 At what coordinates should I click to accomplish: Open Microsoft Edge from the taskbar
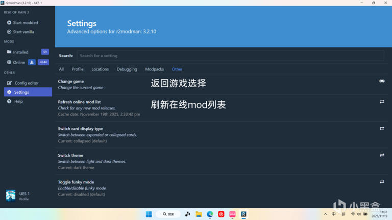coord(210,214)
